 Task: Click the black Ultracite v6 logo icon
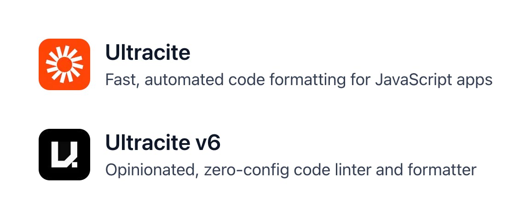pyautogui.click(x=64, y=154)
